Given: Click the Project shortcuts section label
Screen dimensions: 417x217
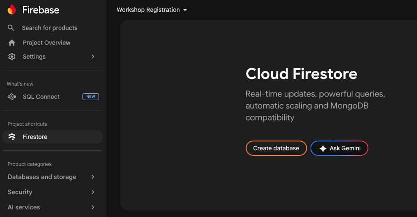Looking at the screenshot, I should tap(27, 124).
